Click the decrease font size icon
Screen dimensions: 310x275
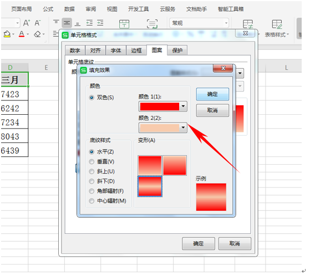[x=38, y=23]
